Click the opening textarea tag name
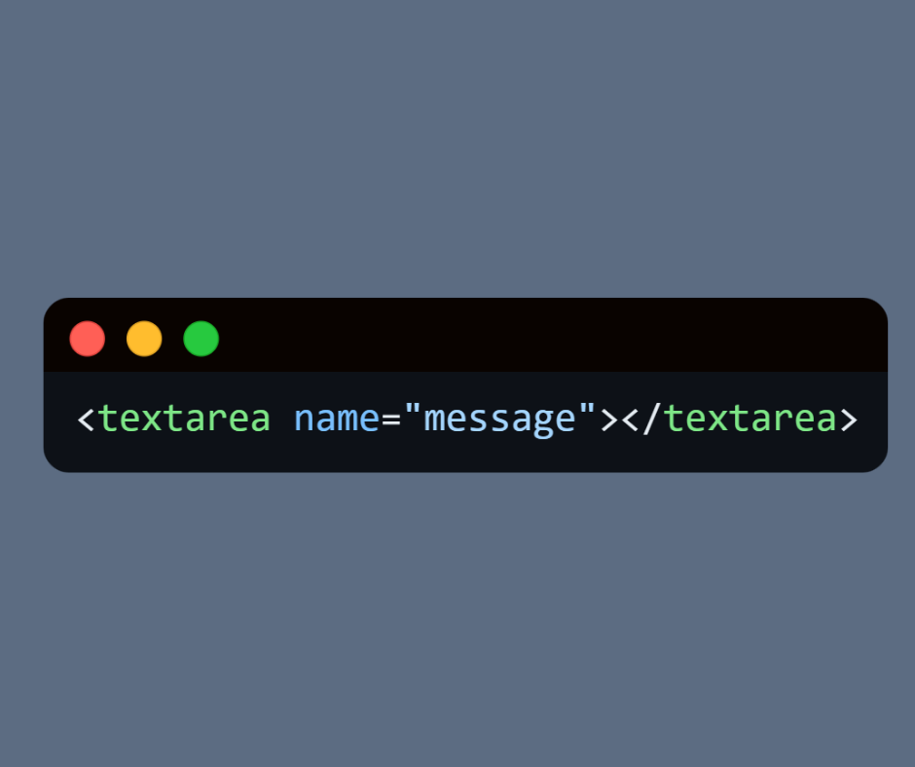 (x=184, y=419)
